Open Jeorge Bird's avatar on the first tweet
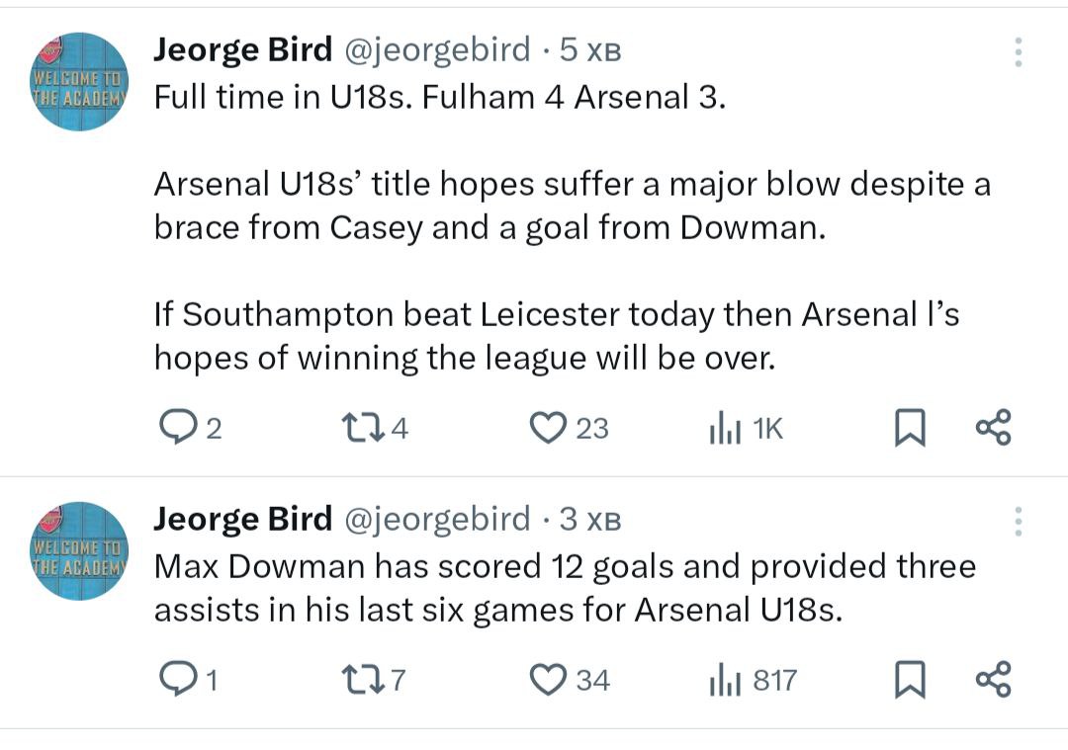Viewport: 1068px width, 750px height. (79, 82)
